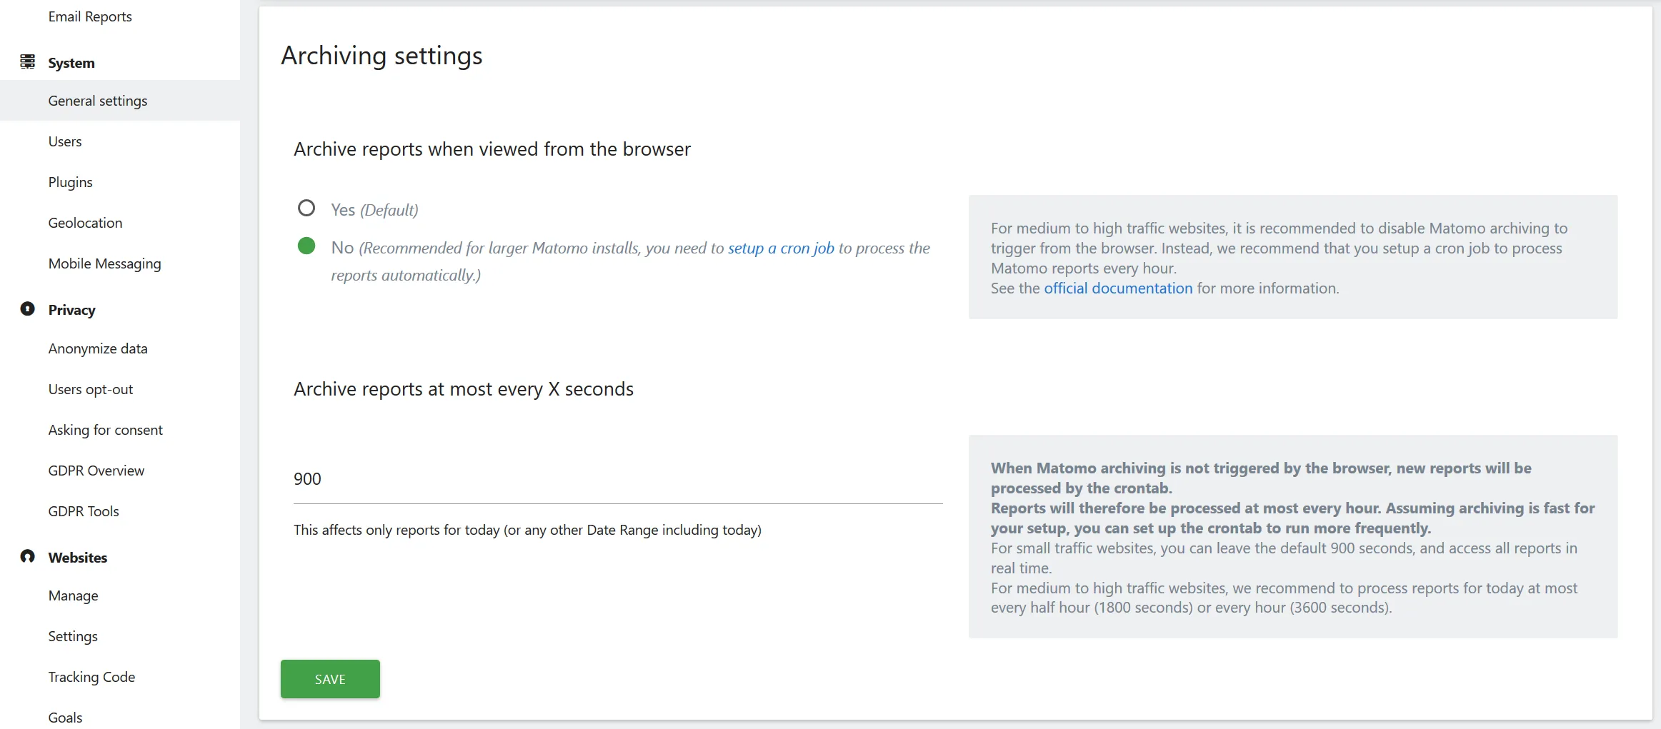The width and height of the screenshot is (1661, 729).
Task: Open the Email Reports page
Action: coord(90,16)
